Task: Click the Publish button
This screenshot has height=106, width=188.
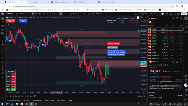Action: coord(184,14)
